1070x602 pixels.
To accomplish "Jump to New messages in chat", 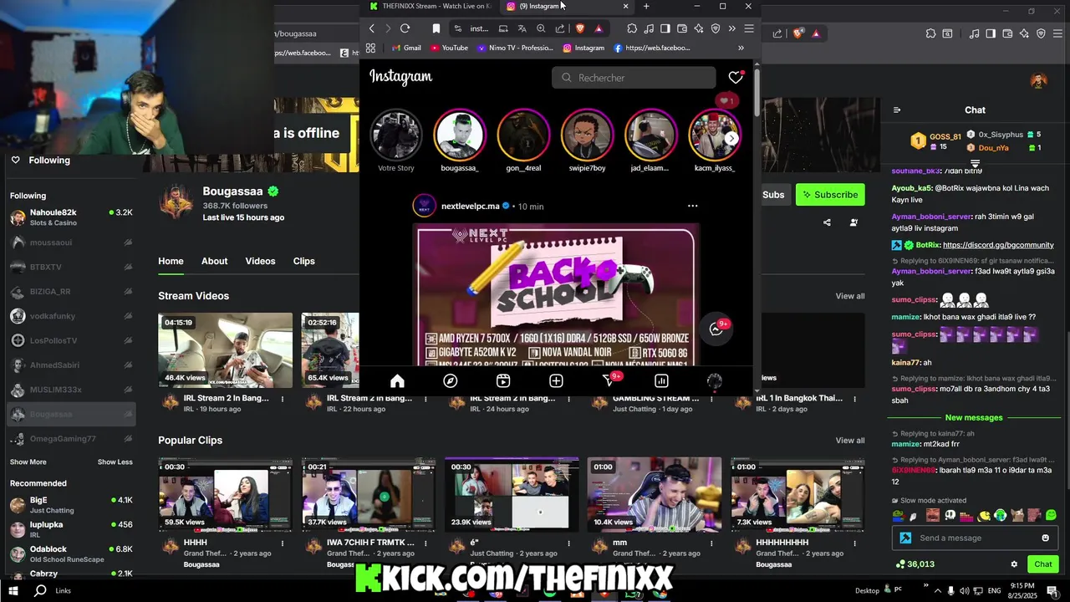I will (974, 417).
